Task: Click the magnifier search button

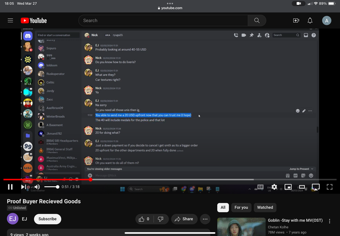Action: (x=257, y=21)
